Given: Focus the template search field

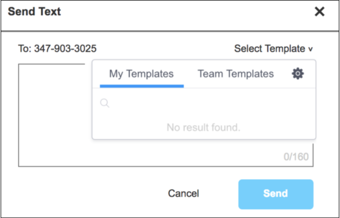Looking at the screenshot, I should 206,103.
